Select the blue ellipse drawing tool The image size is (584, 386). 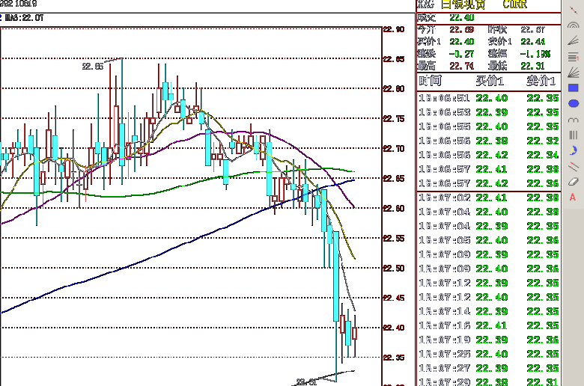pos(574,103)
